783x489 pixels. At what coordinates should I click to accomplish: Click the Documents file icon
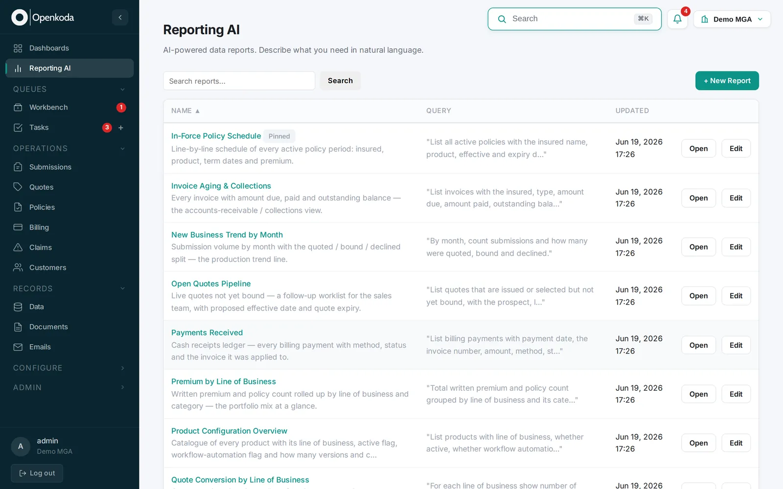[18, 327]
